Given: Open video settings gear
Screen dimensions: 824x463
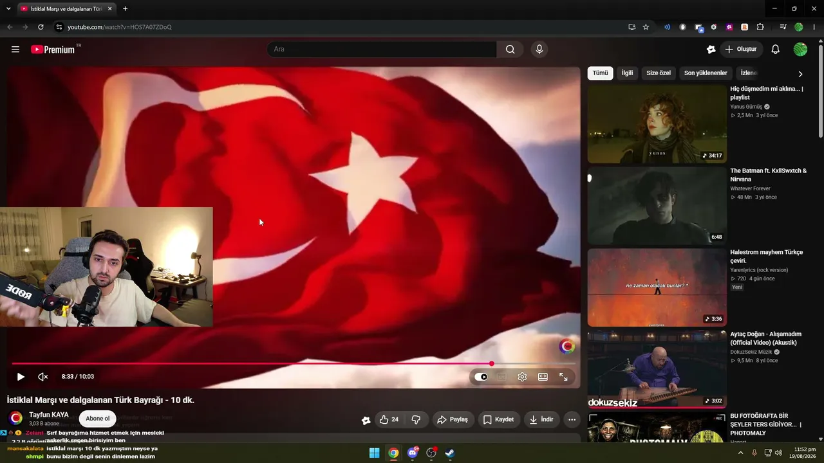Looking at the screenshot, I should 522,377.
